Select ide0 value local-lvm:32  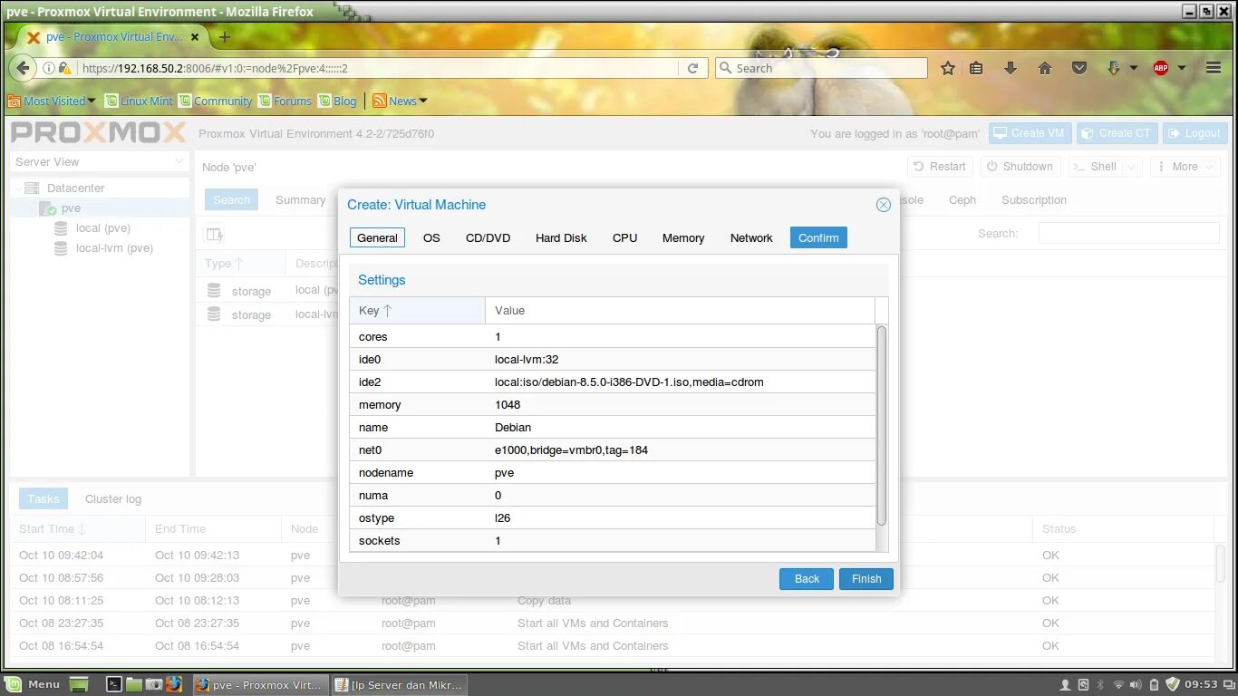pos(527,359)
